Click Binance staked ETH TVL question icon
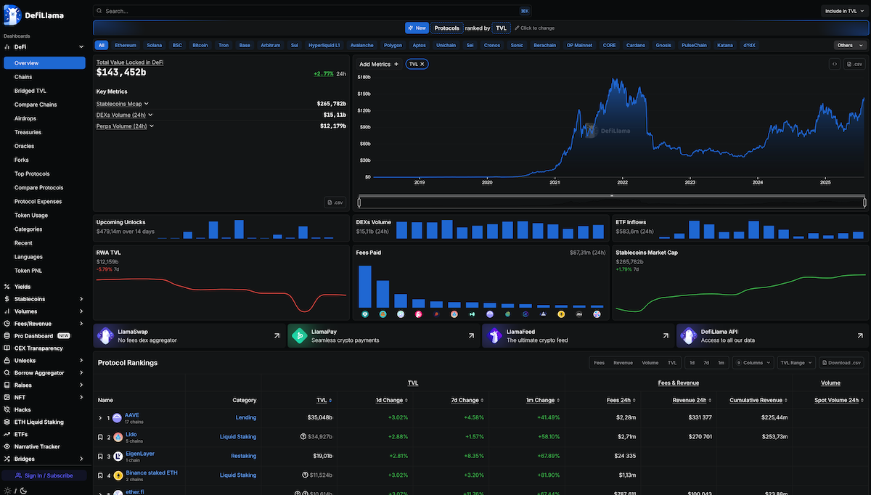The image size is (871, 495). point(303,475)
